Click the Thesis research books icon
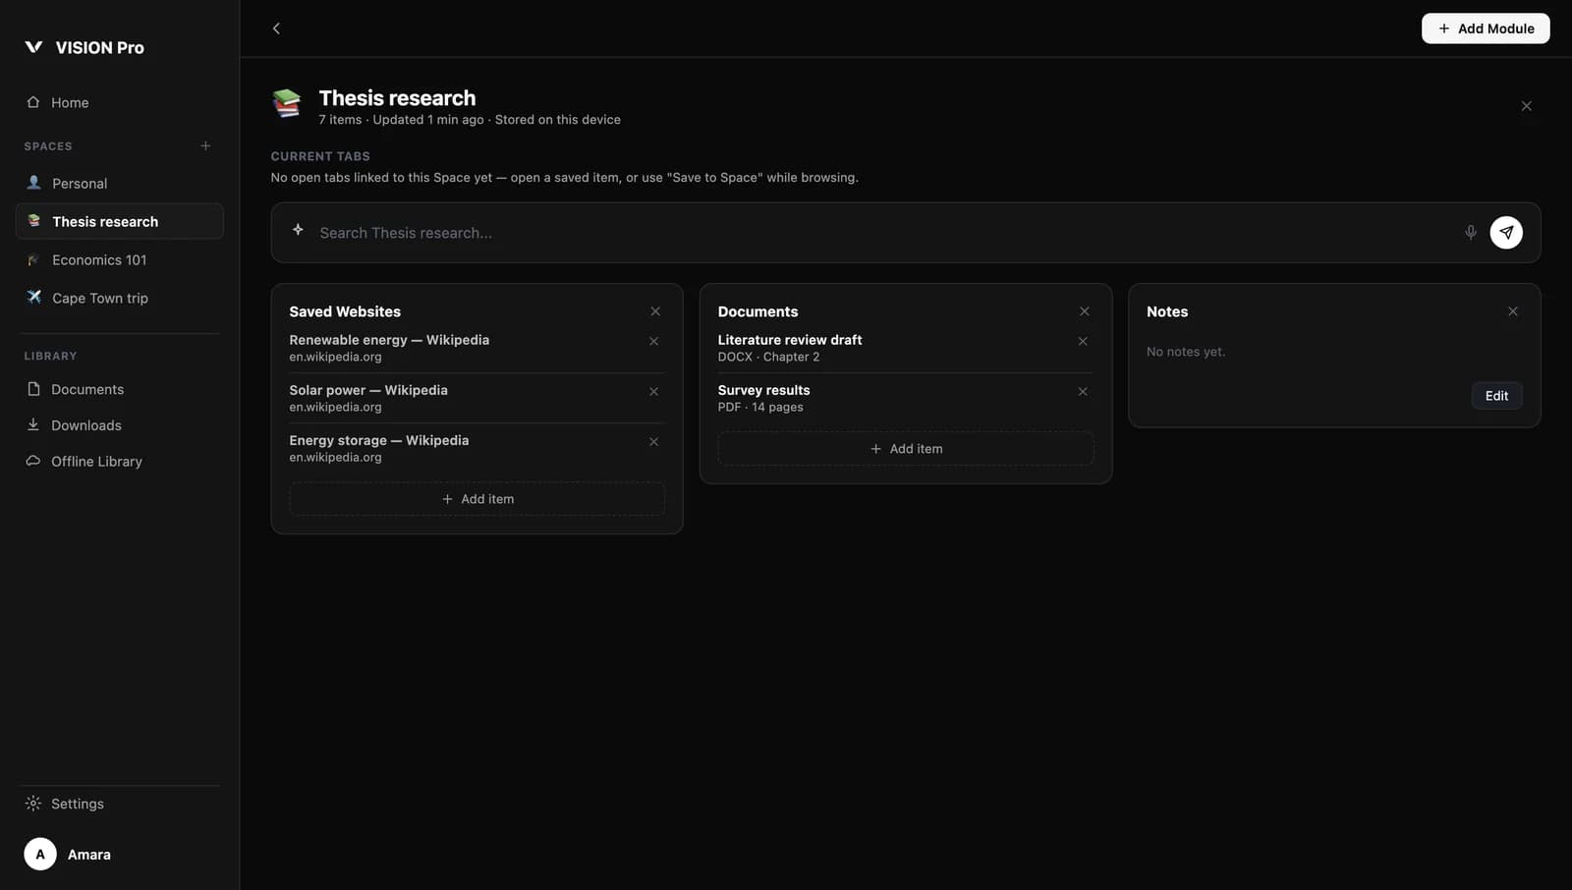This screenshot has height=890, width=1572. [x=286, y=103]
